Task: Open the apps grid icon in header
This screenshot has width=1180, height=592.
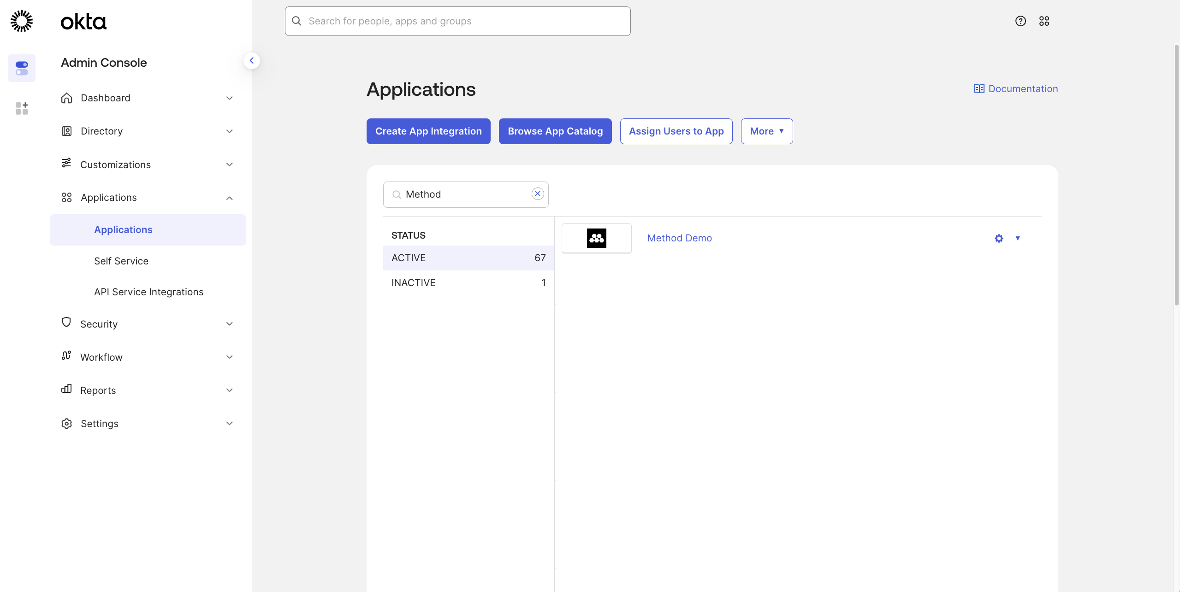Action: pos(1044,21)
